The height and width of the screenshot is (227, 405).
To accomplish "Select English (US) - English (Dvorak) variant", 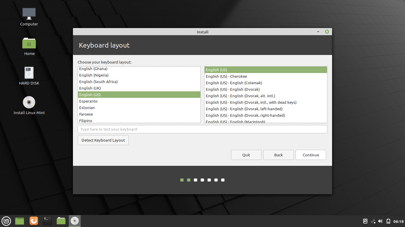I will 266,89.
